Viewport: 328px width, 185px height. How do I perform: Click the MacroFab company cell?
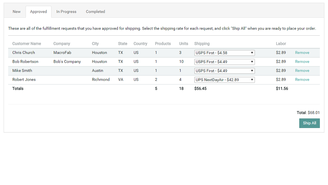coord(62,53)
